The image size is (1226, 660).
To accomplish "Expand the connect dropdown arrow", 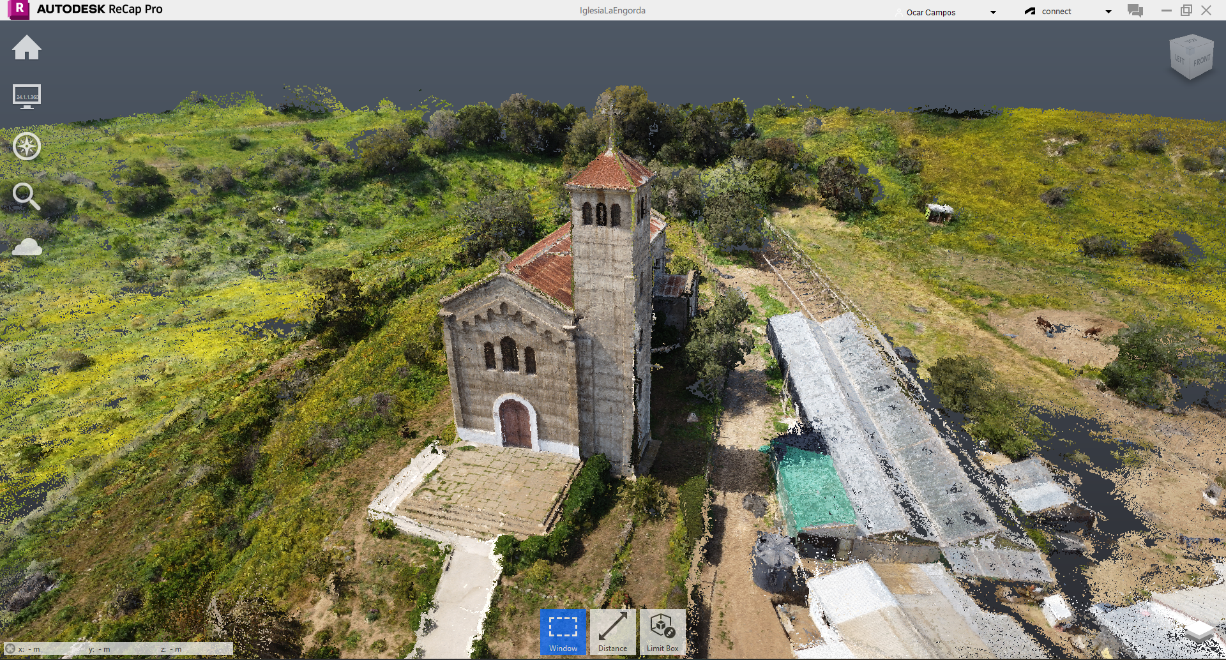I will coord(1109,11).
